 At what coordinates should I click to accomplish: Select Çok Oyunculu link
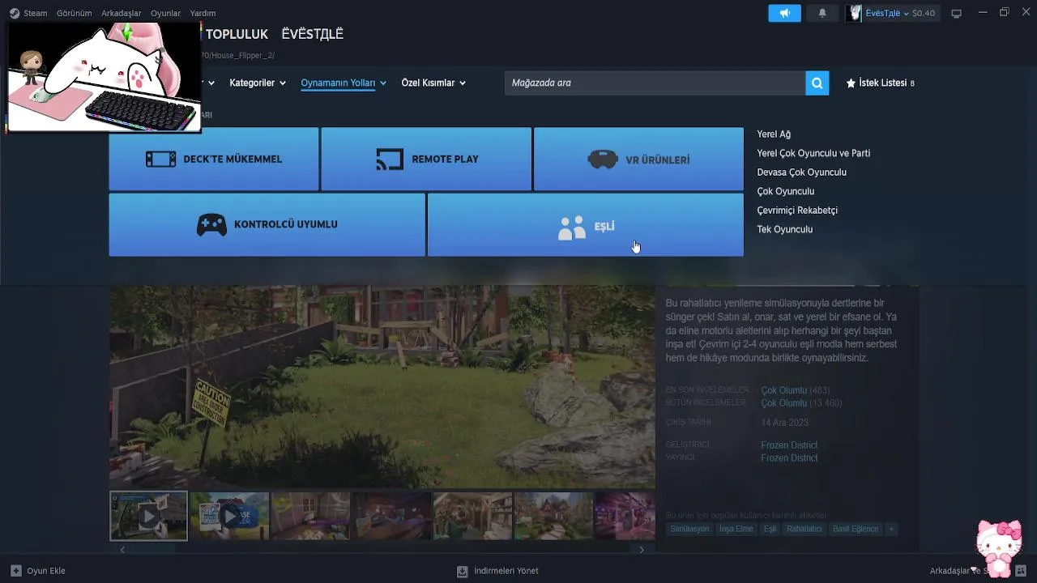pyautogui.click(x=785, y=191)
